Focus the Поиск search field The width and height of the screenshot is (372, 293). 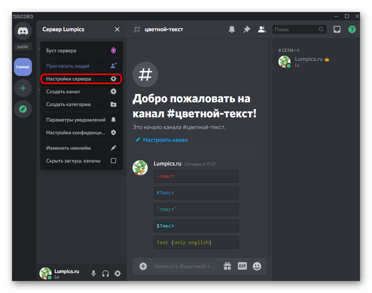click(299, 29)
